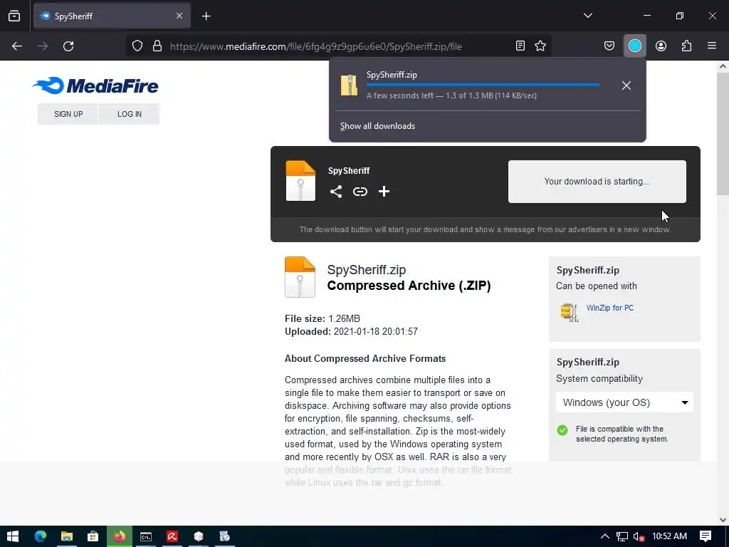Open the Firefox account icon
The width and height of the screenshot is (729, 547).
pos(661,46)
